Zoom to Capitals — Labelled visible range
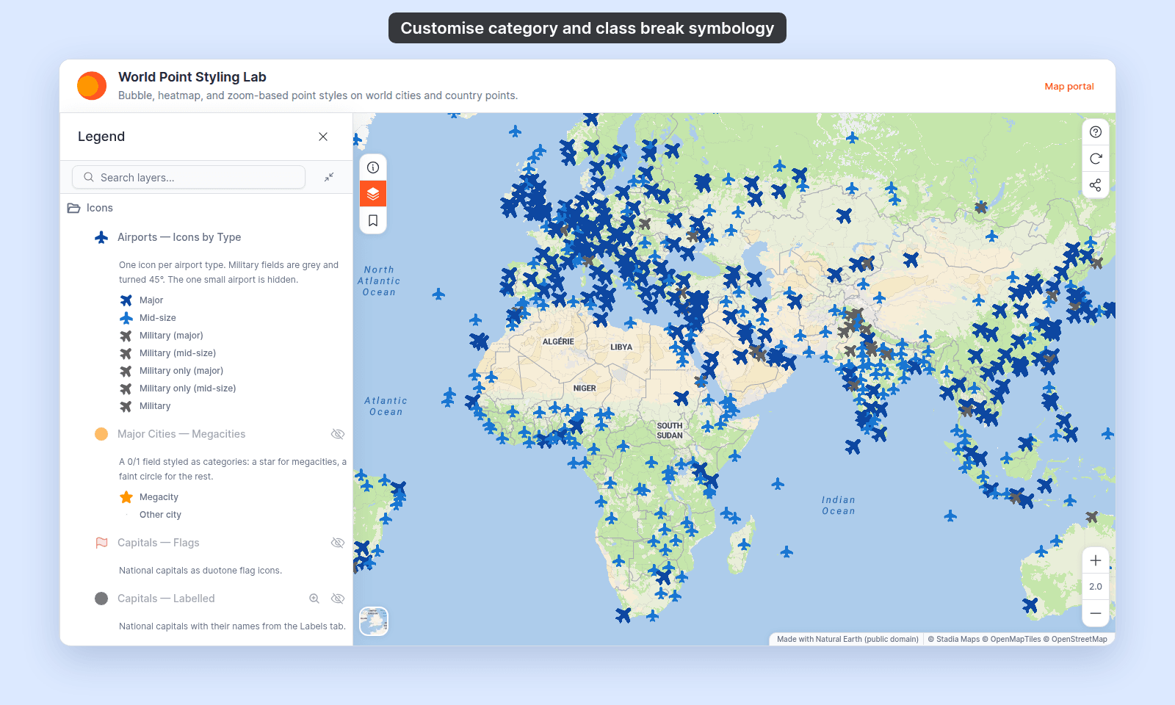 [x=314, y=599]
